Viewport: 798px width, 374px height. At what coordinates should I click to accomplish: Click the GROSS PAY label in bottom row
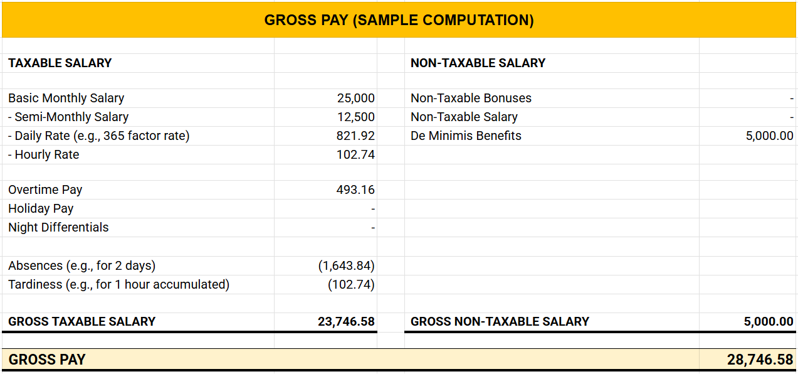[x=47, y=360]
